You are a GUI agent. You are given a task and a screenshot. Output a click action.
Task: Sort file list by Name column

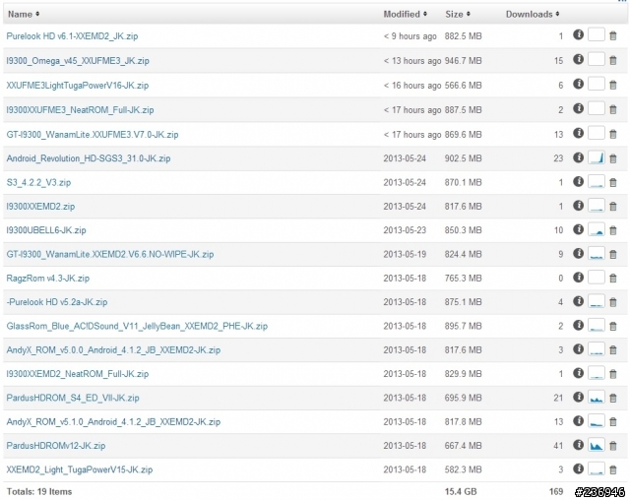(x=24, y=14)
